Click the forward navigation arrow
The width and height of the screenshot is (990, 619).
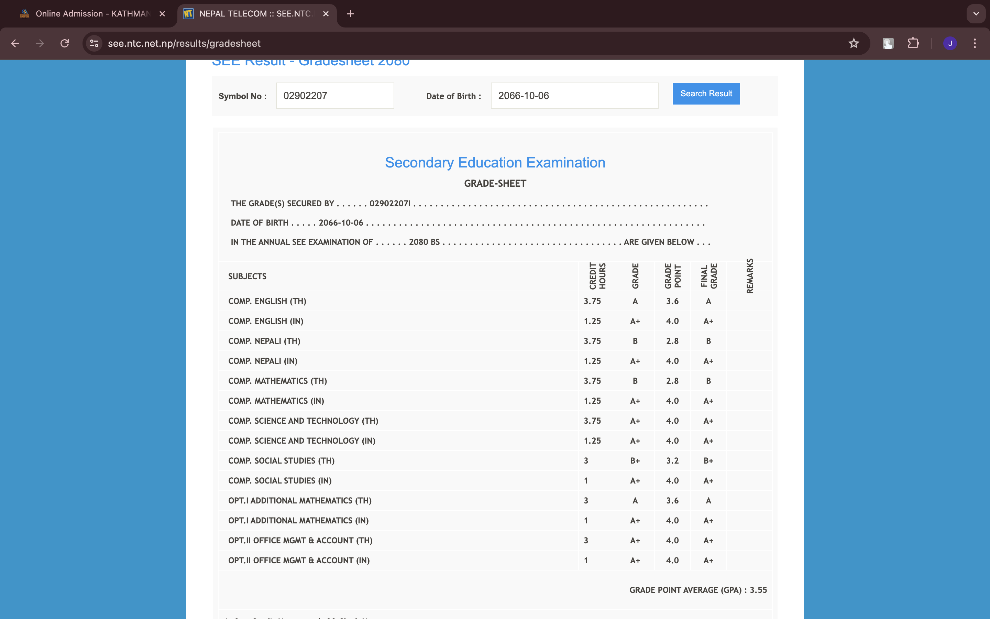(40, 43)
